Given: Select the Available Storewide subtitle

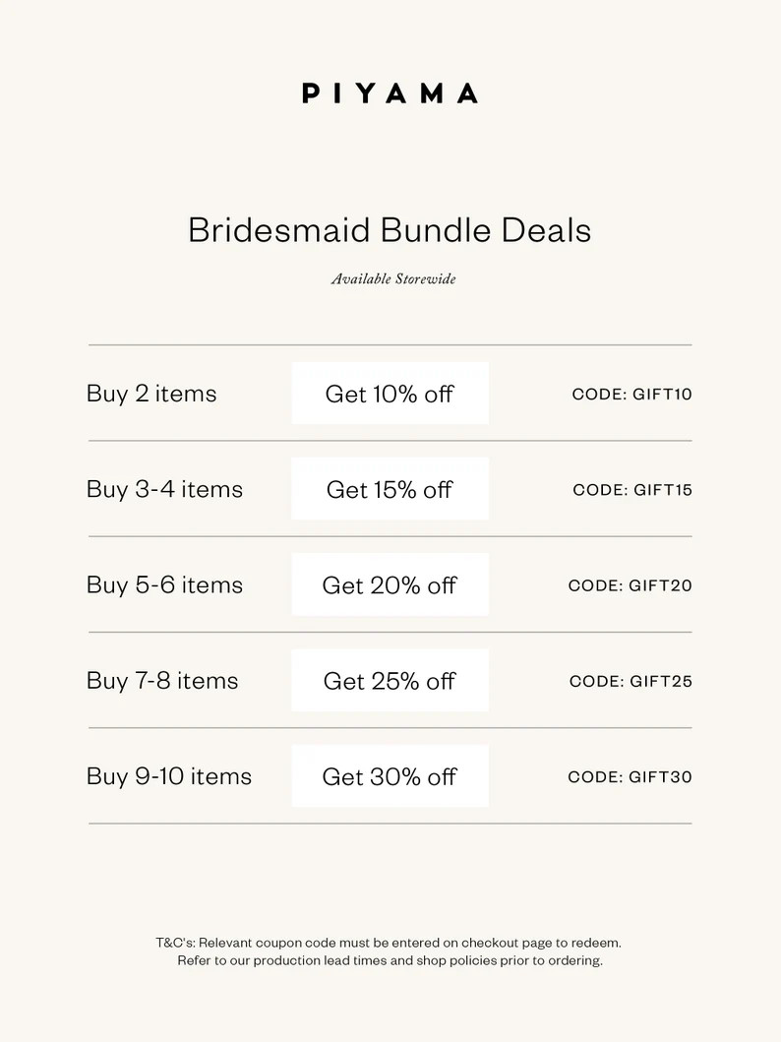Looking at the screenshot, I should coord(393,279).
